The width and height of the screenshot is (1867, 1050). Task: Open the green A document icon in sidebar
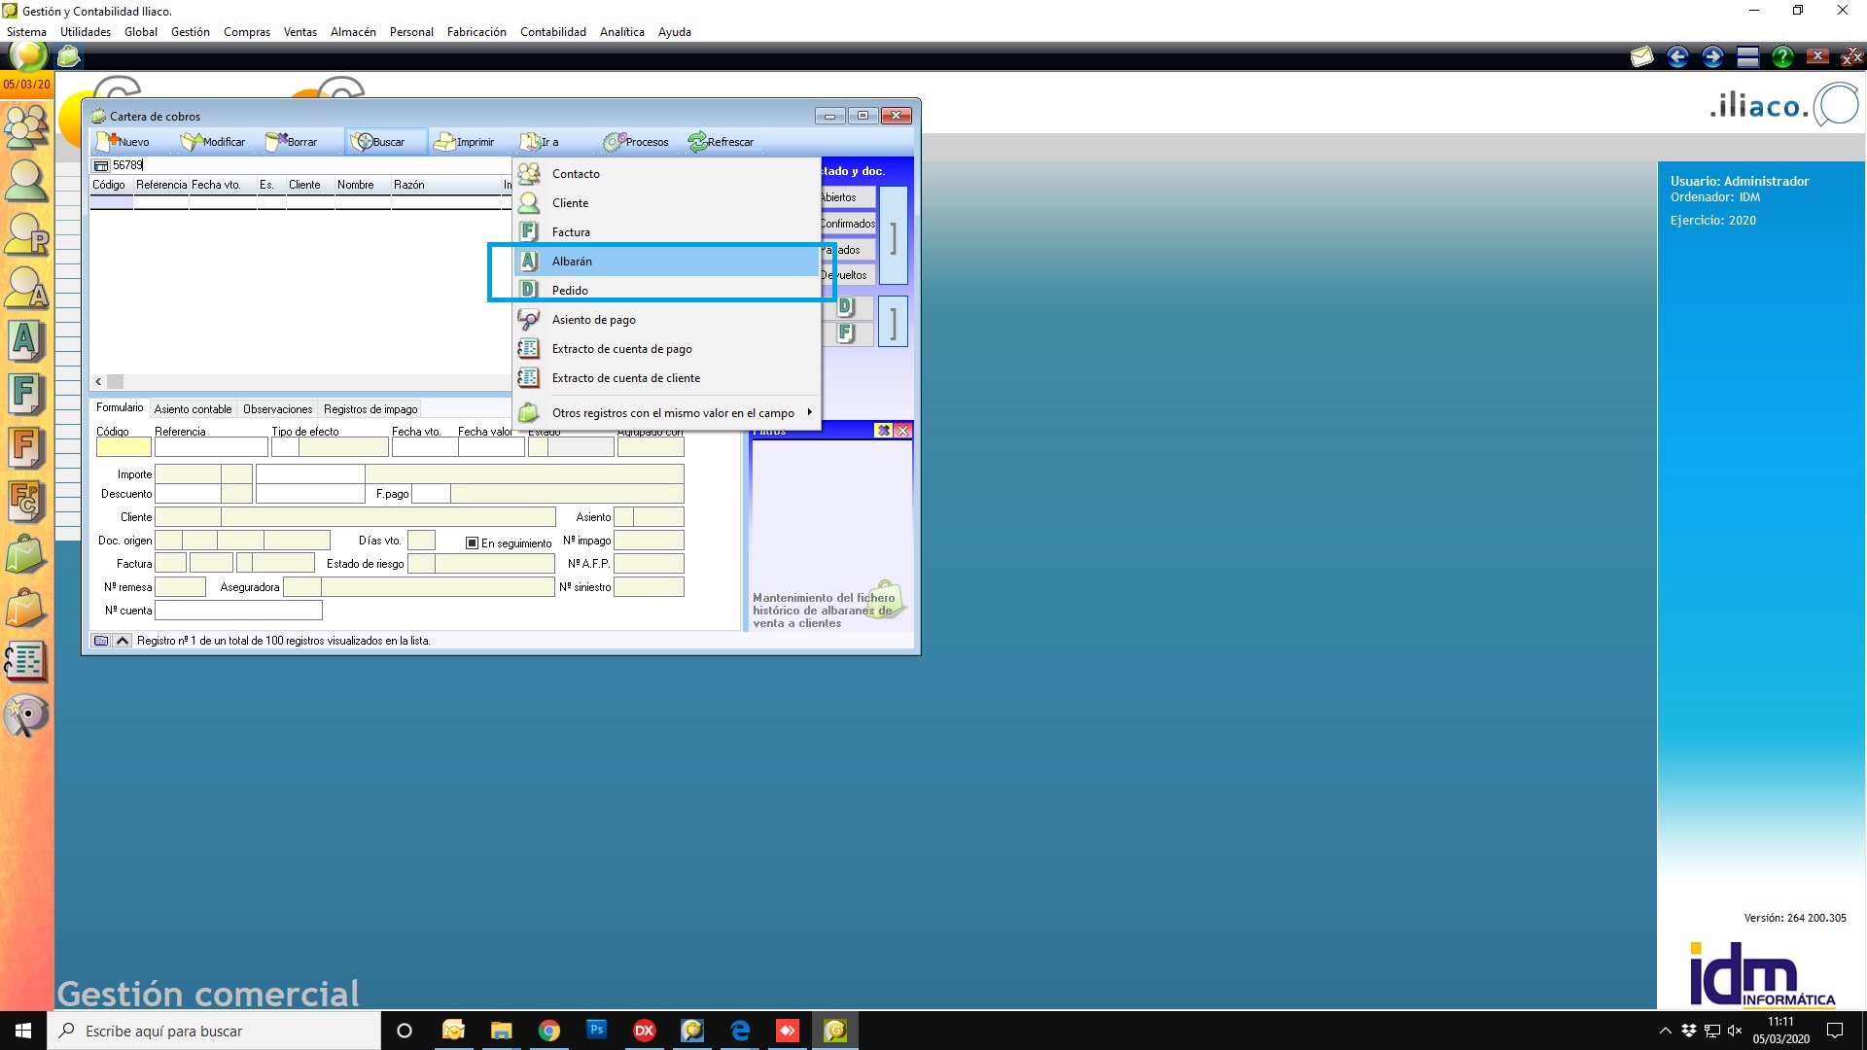(x=26, y=341)
